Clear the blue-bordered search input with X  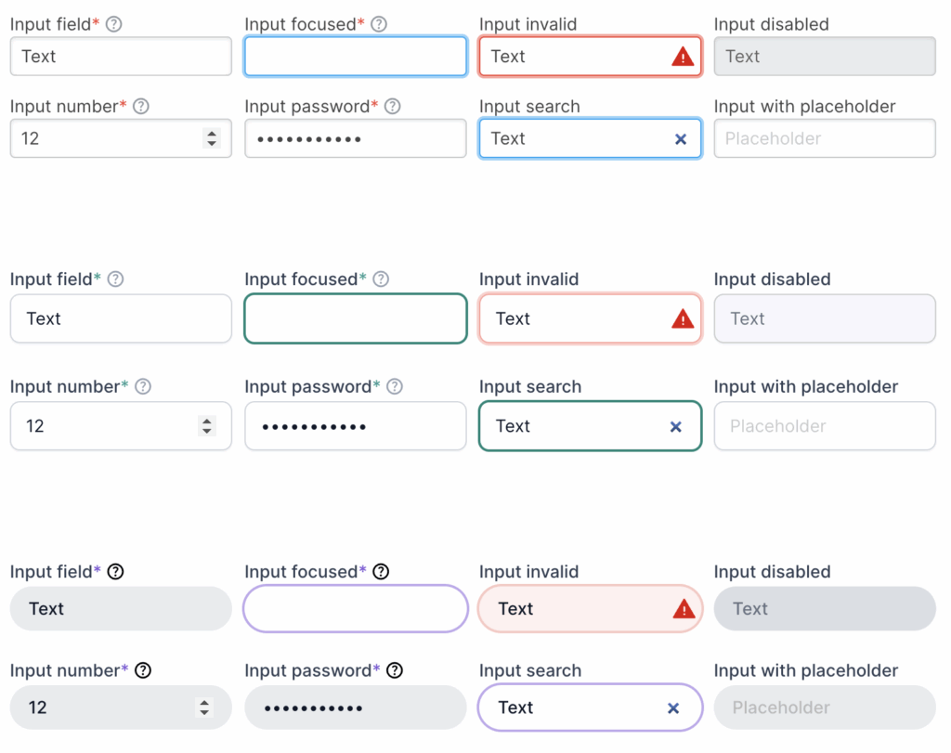pyautogui.click(x=681, y=139)
